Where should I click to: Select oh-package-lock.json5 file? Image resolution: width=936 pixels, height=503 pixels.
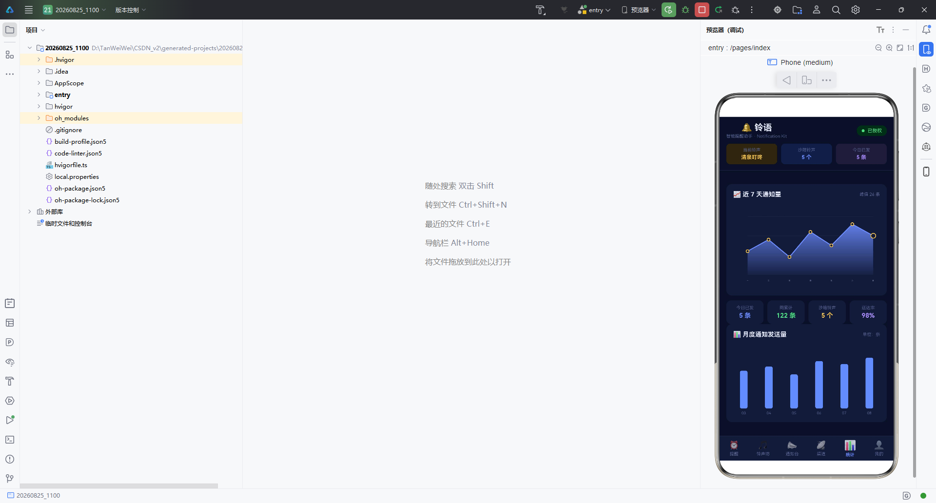click(87, 200)
